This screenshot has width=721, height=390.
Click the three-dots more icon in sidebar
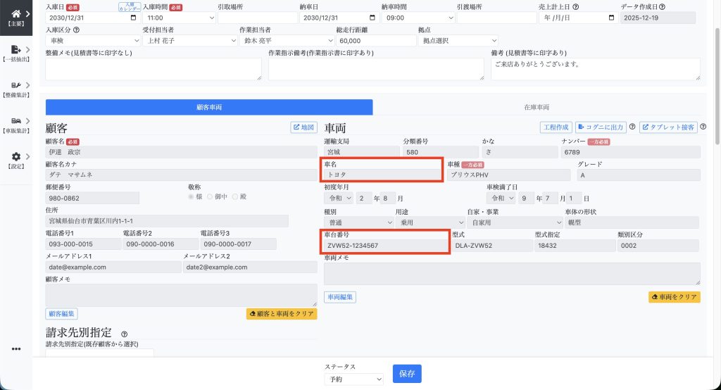click(16, 348)
